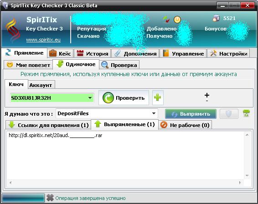
Task: Click the SpirITix flame logo
Action: (13, 30)
